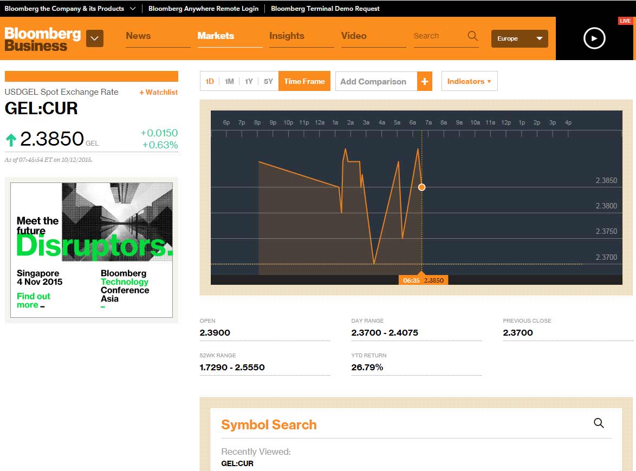636x471 pixels.
Task: Open the Indicators dropdown
Action: 469,81
